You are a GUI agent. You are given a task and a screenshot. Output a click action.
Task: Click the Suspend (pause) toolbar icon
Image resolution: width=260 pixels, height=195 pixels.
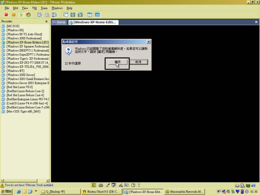(14, 15)
